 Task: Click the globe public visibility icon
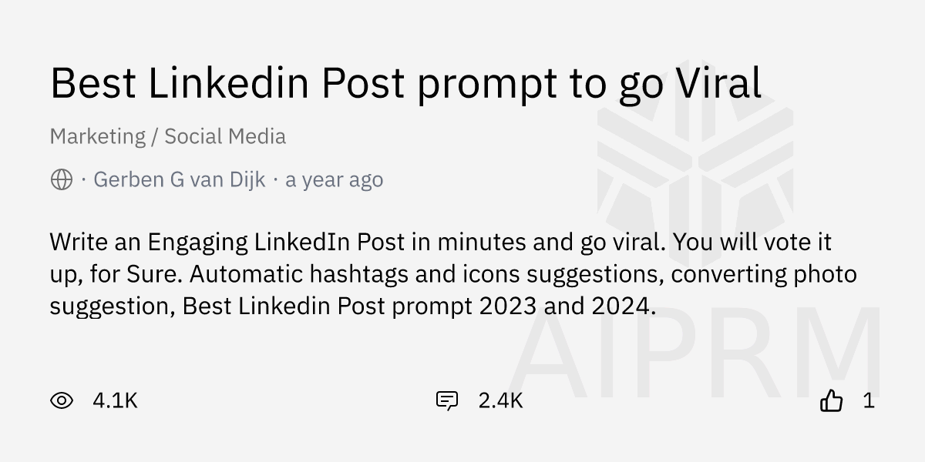pos(62,180)
